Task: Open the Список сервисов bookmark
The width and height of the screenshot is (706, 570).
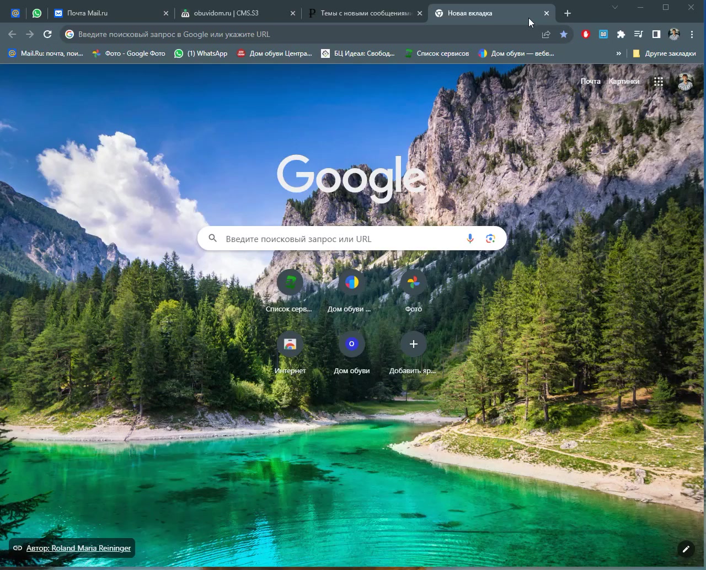Action: (x=437, y=53)
